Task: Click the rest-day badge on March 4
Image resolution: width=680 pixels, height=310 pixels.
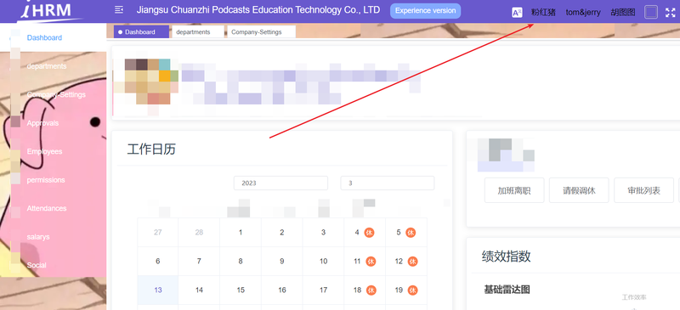Action: [x=369, y=233]
